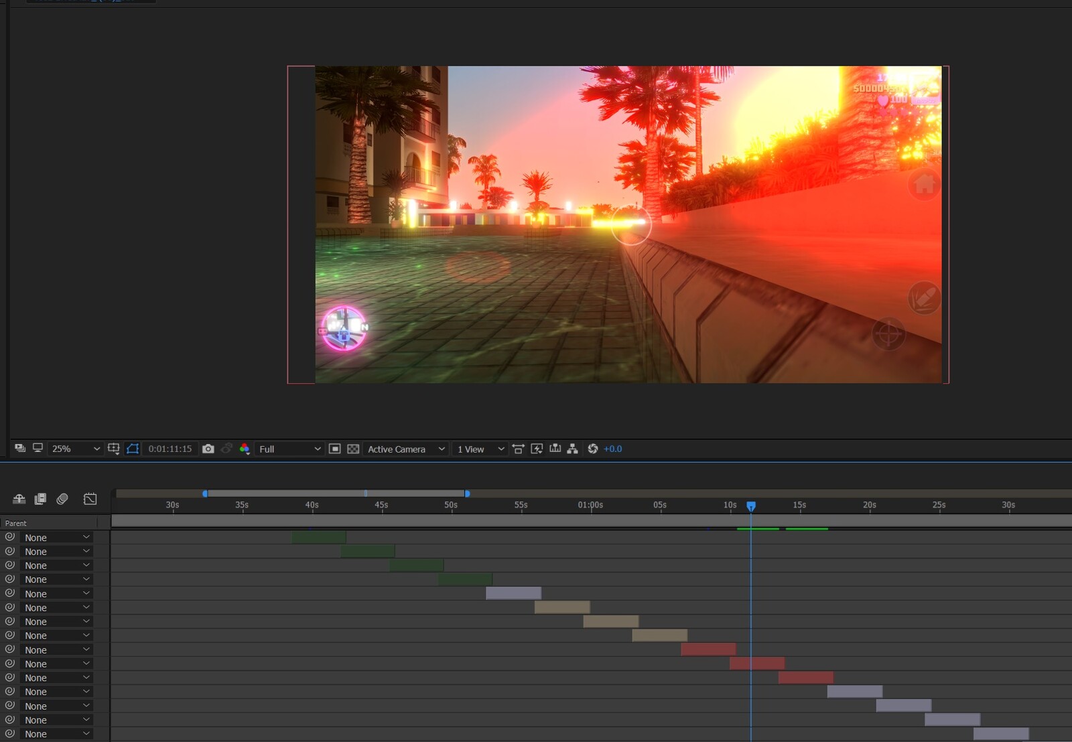Open the Active Camera dropdown
Image resolution: width=1072 pixels, height=742 pixels.
[x=405, y=449]
